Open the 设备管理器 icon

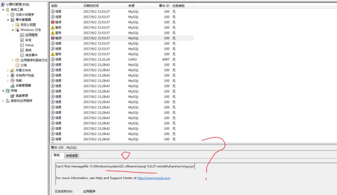coord(12,85)
